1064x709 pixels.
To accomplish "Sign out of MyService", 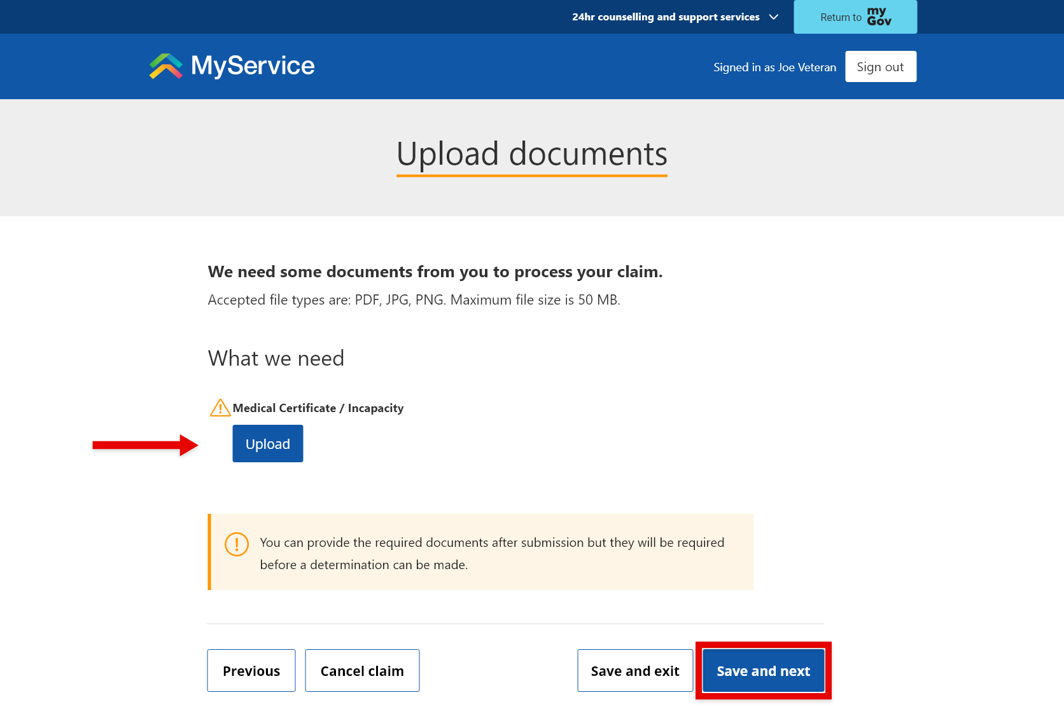I will point(881,67).
